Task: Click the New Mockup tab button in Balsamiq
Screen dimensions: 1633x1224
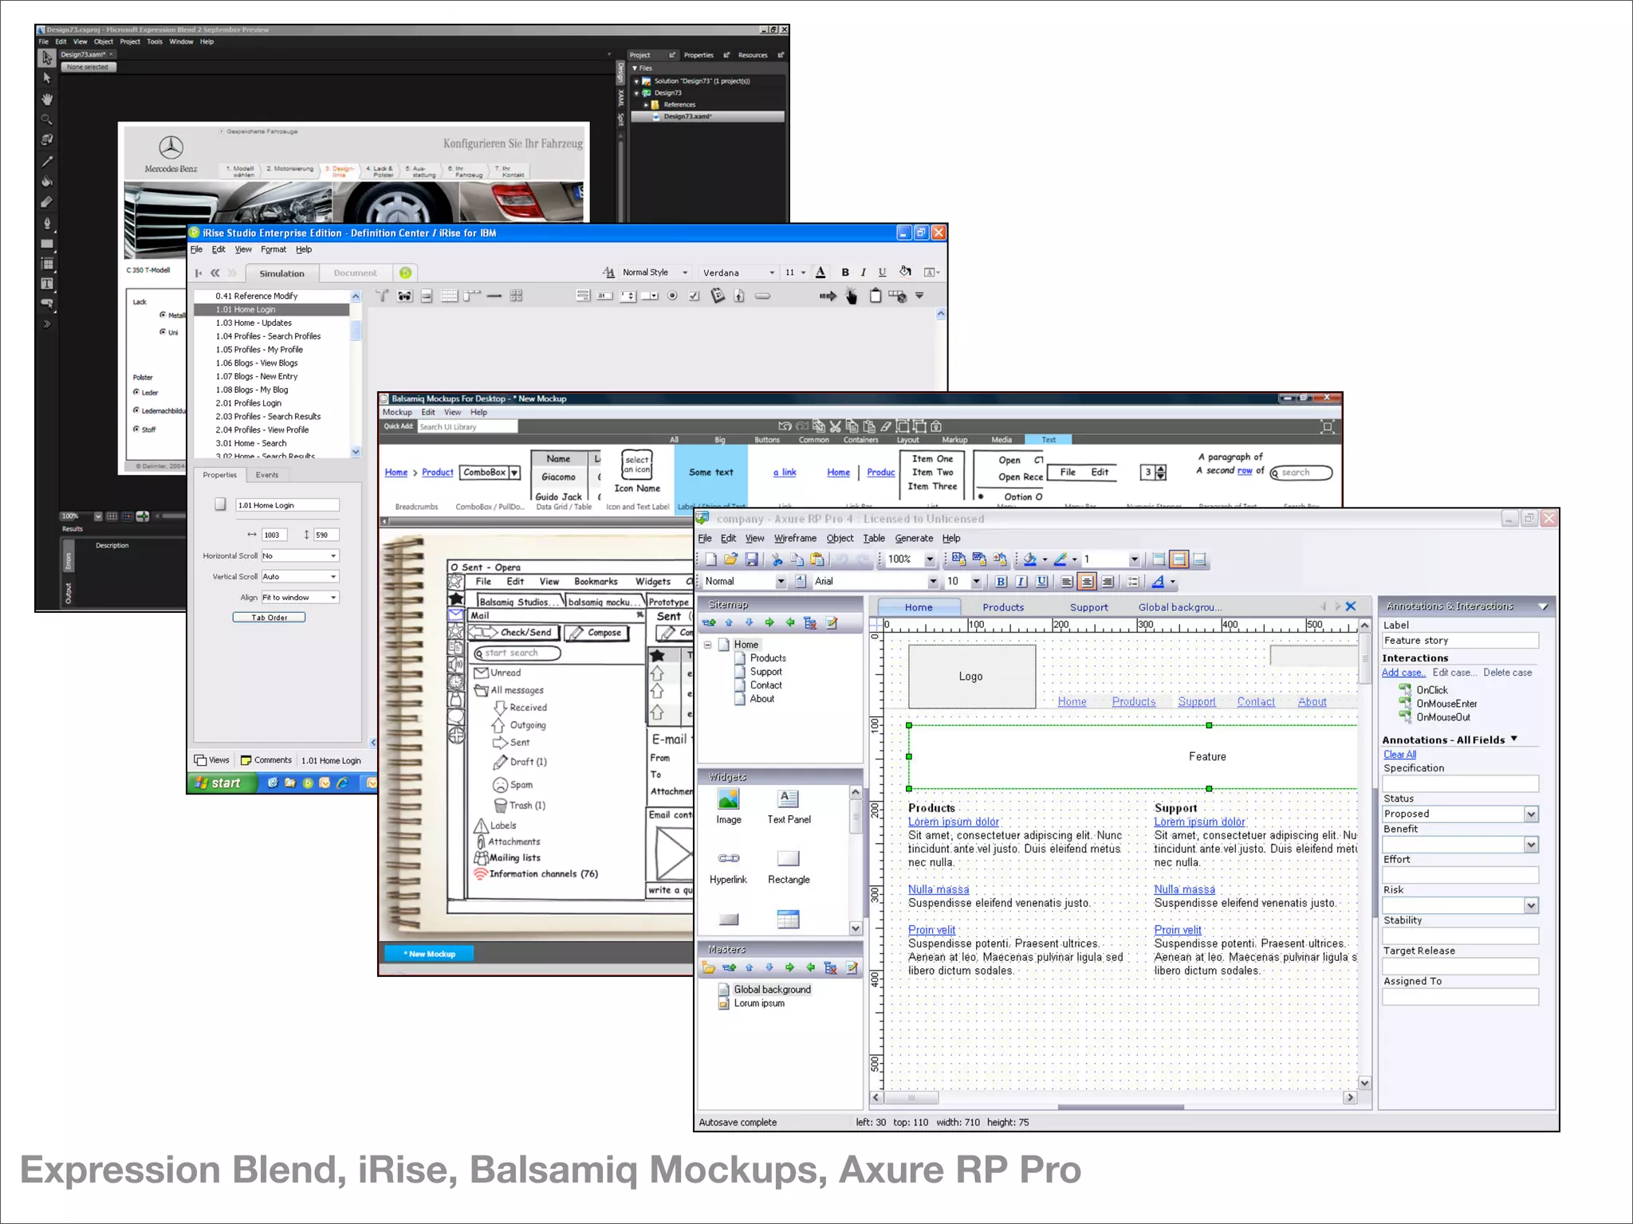Action: pos(429,954)
